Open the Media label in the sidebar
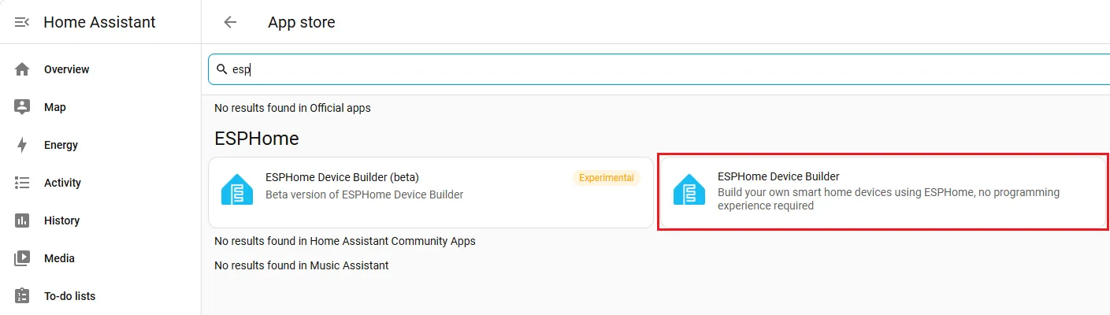 tap(60, 258)
